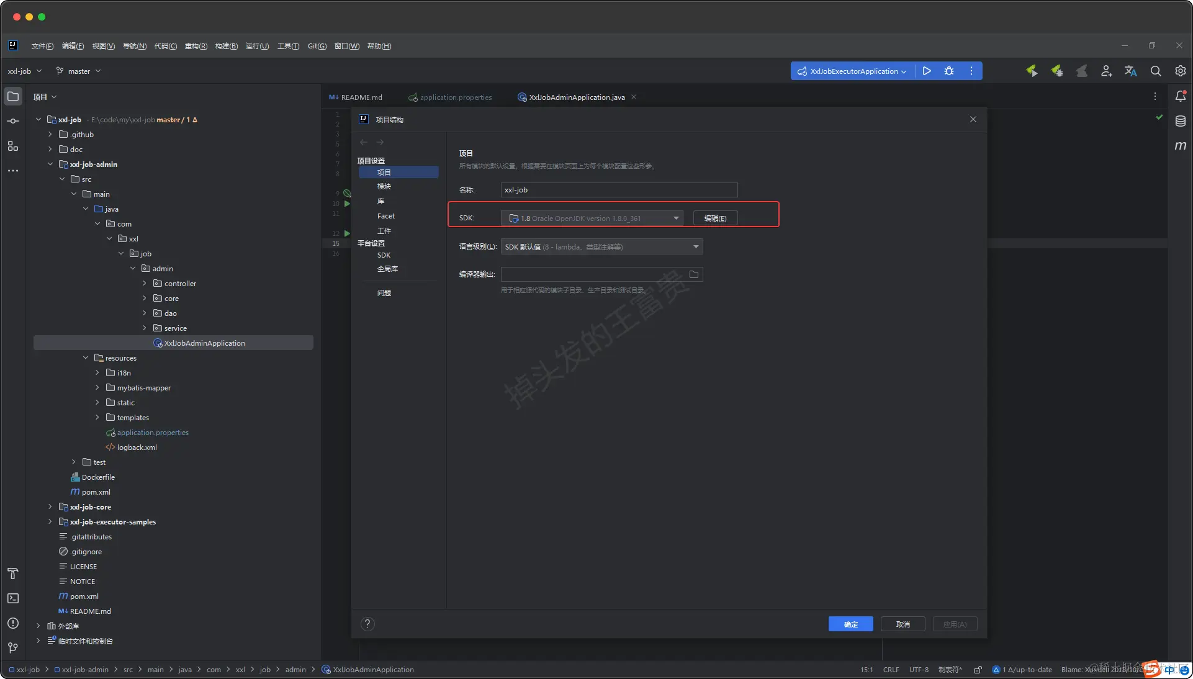This screenshot has height=679, width=1193.
Task: Click the Run application play icon
Action: point(927,71)
